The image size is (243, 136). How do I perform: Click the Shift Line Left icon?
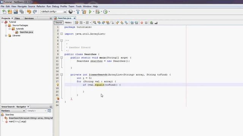[132, 23]
